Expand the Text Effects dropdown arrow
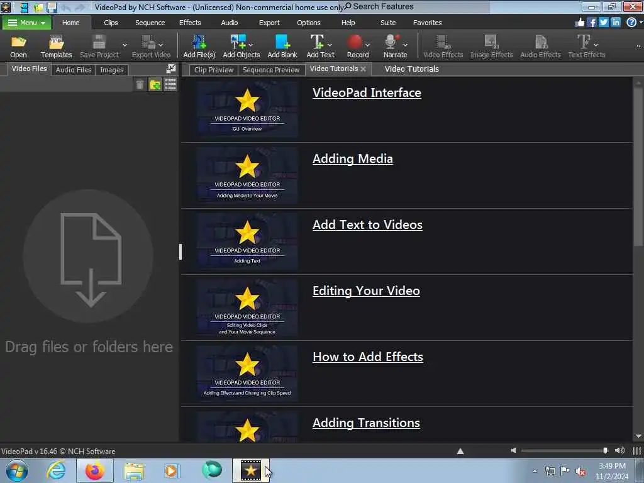Viewport: 644px width, 483px height. pos(596,45)
